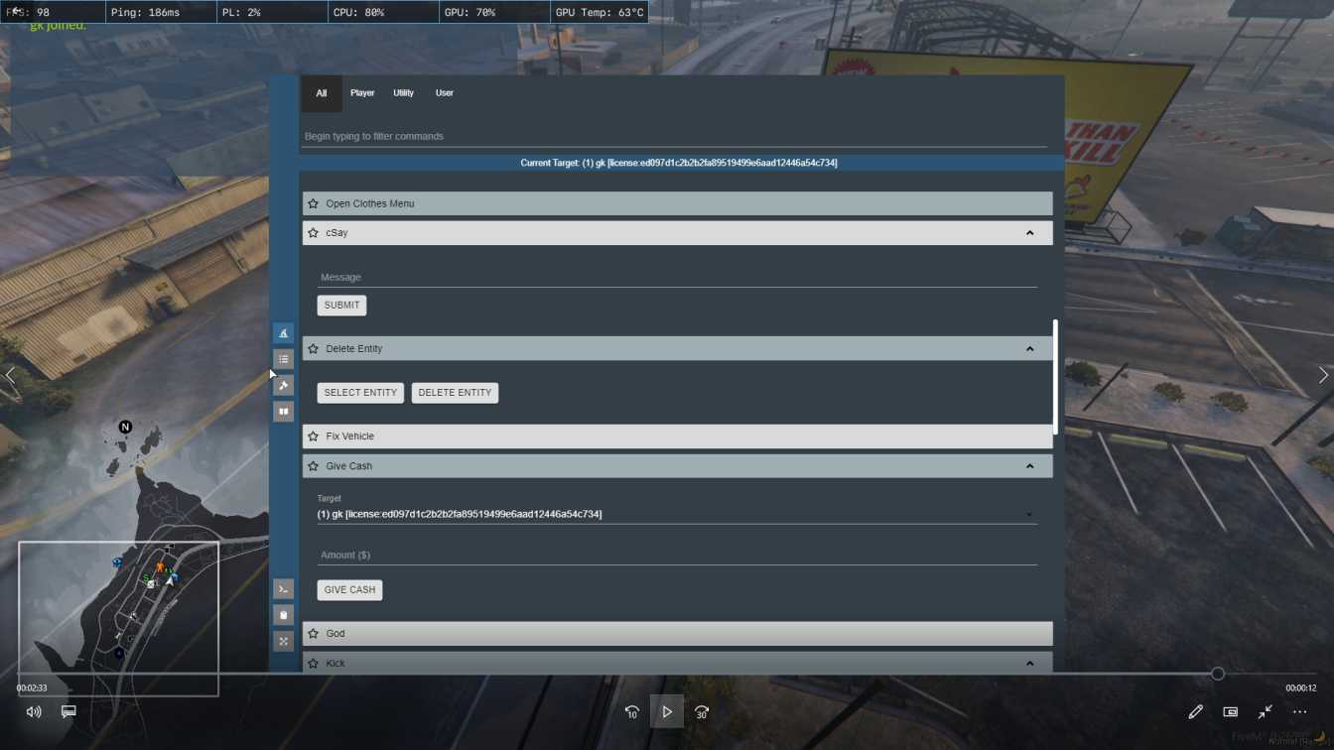
Task: Click the GIVE CASH button
Action: point(349,589)
